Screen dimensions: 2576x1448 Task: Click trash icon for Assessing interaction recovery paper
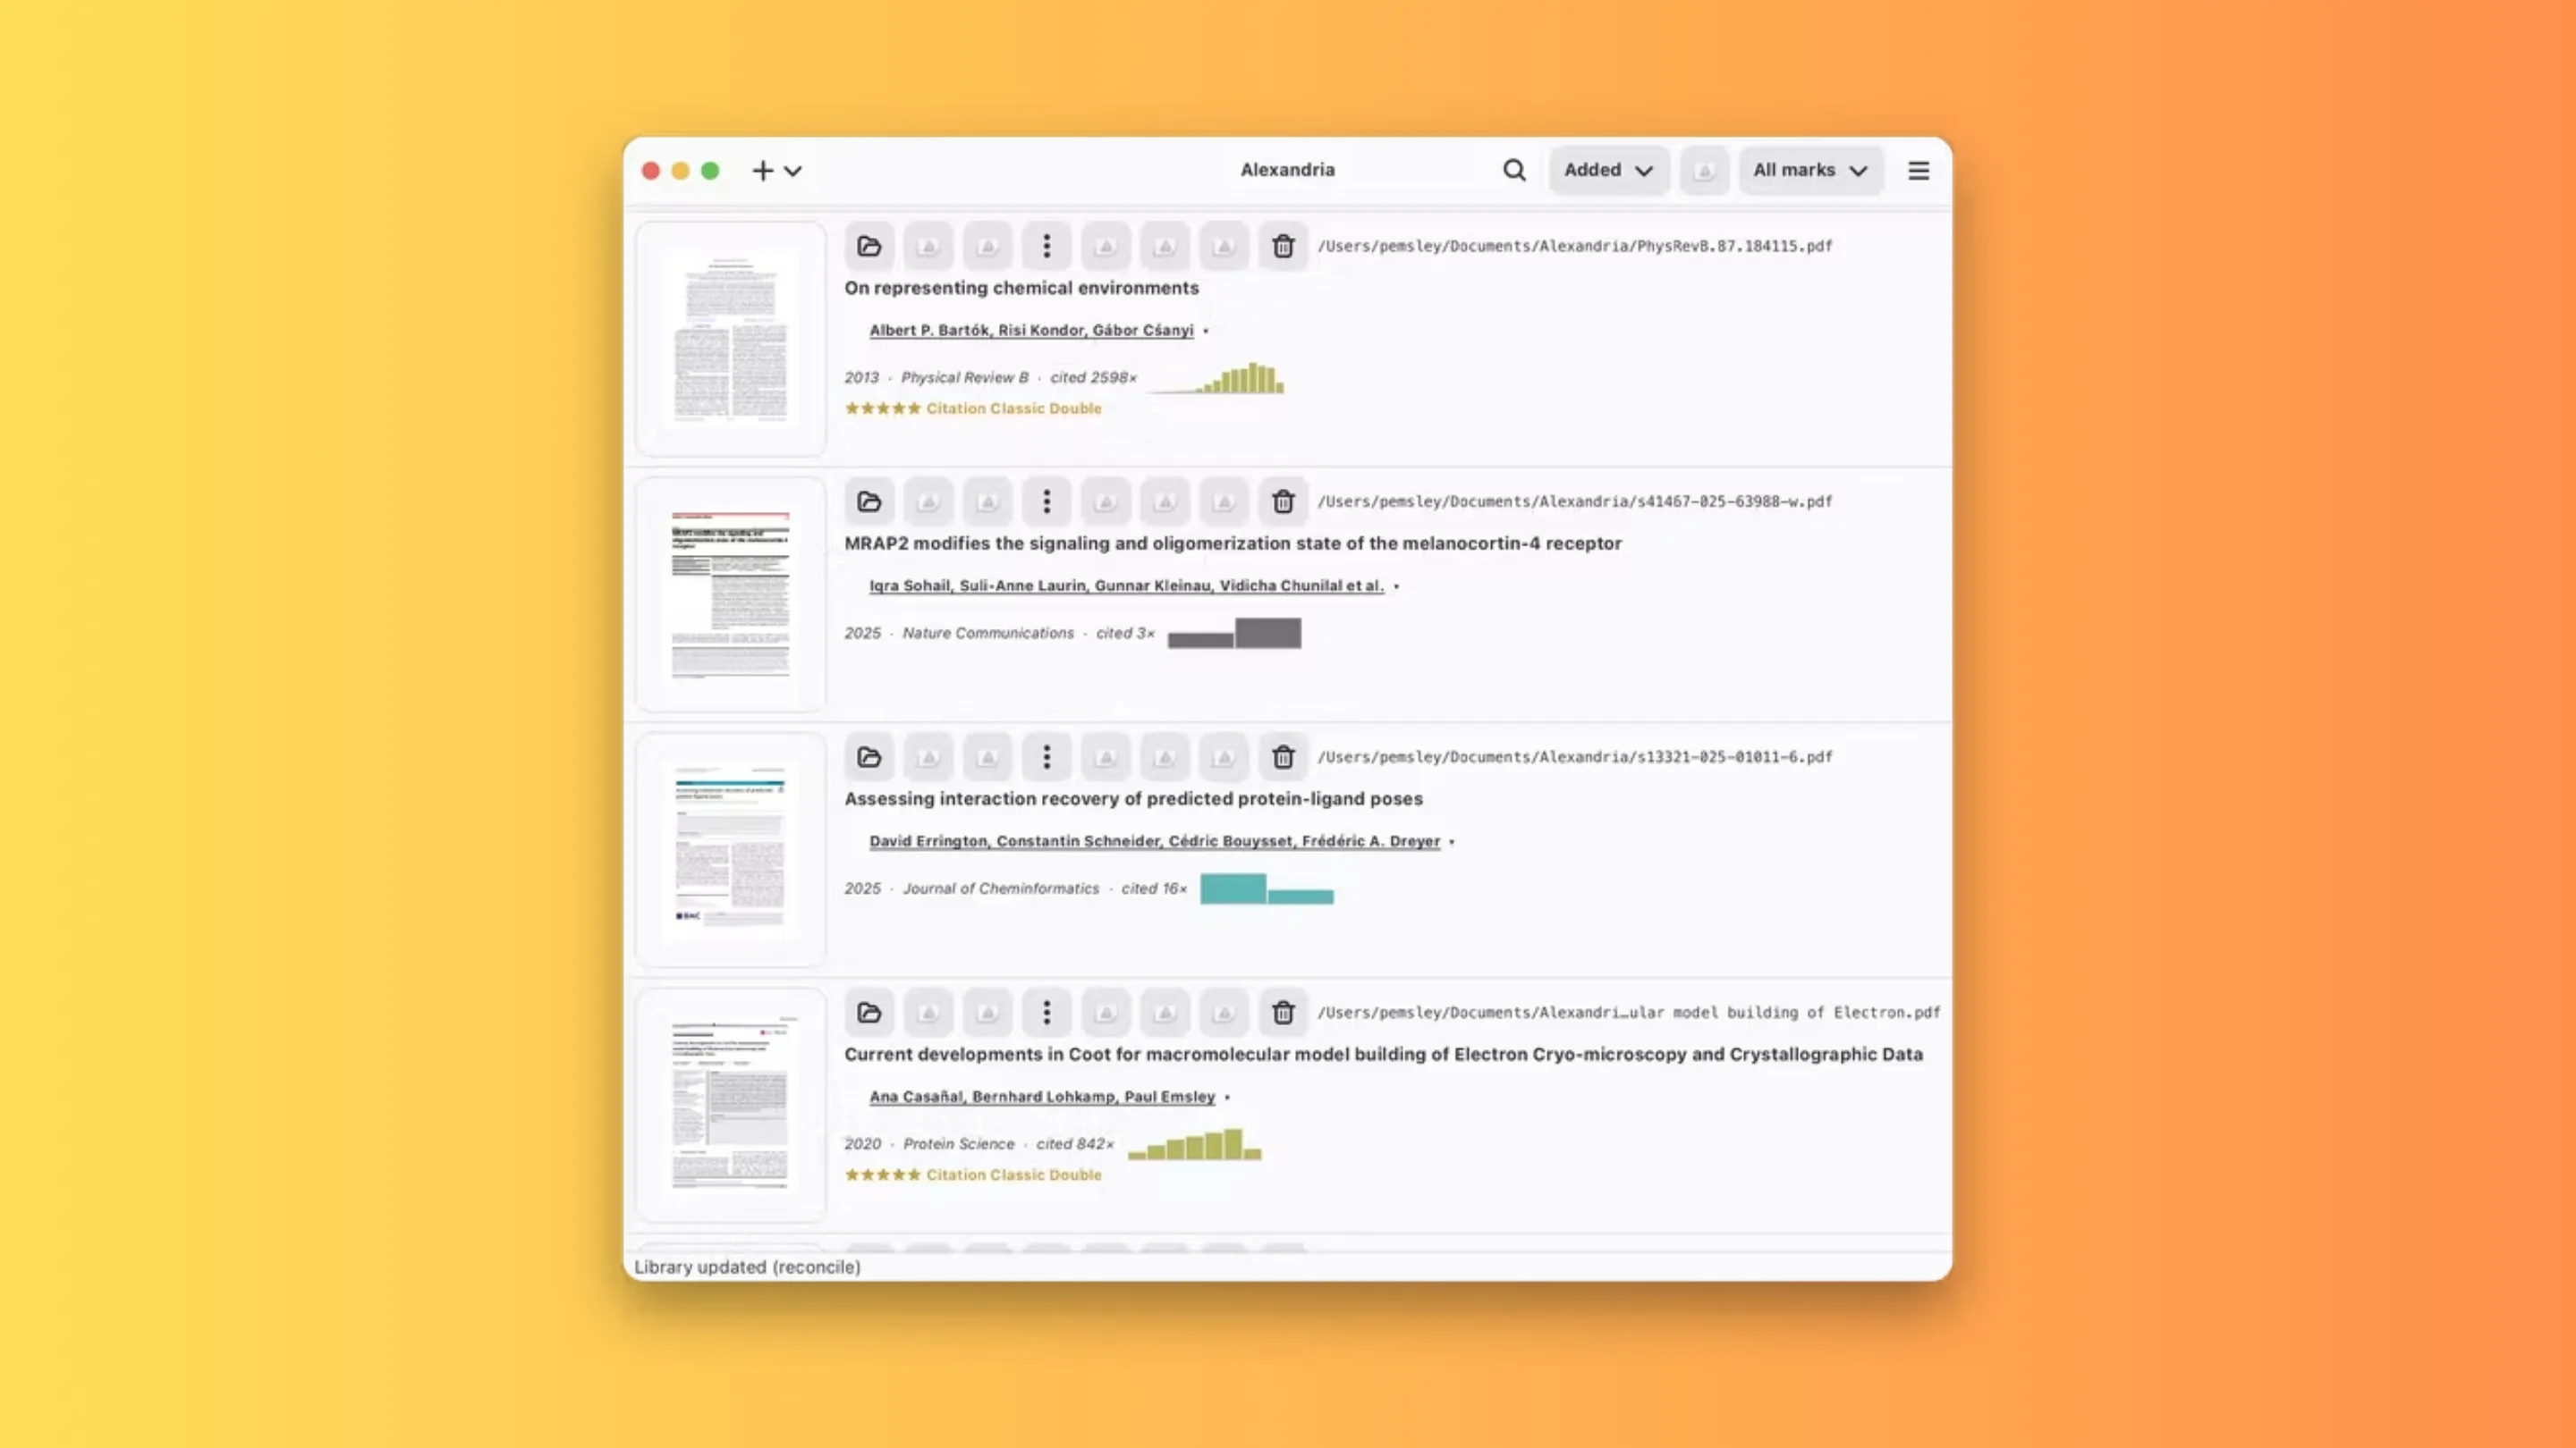(1283, 757)
